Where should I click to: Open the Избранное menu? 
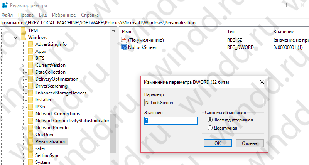pyautogui.click(x=64, y=15)
